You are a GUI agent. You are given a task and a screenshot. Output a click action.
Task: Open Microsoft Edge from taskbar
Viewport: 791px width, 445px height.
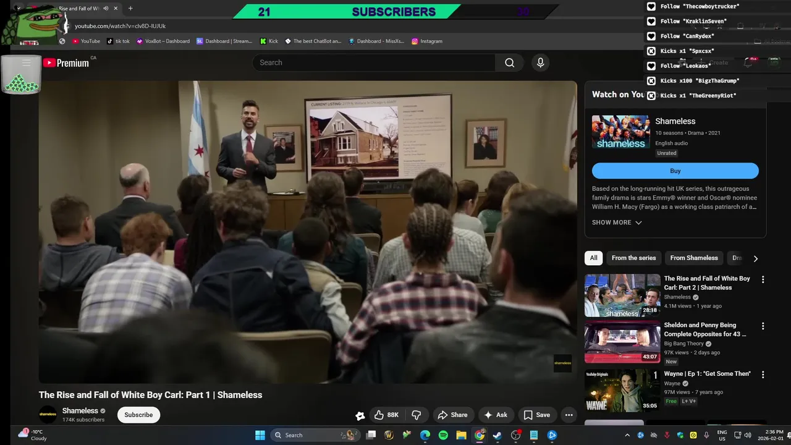click(x=425, y=435)
